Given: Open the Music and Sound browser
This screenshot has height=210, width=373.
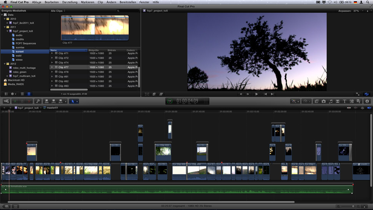Looking at the screenshot, I should click(x=331, y=101).
